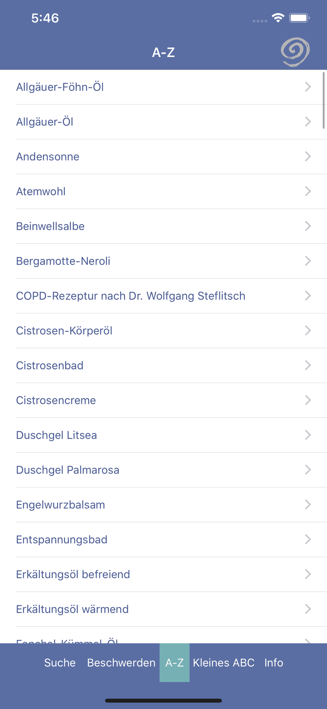
Task: Open COPD-Rezeptur nach Dr. Wolfgang Steflitsch
Action: pyautogui.click(x=131, y=296)
